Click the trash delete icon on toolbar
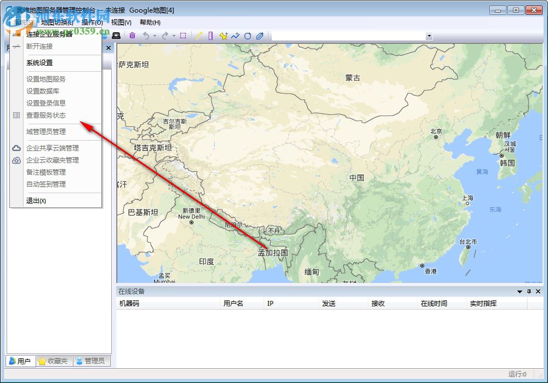This screenshot has width=548, height=383. click(x=133, y=36)
